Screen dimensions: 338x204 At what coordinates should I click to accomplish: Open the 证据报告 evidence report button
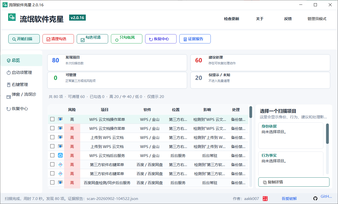pyautogui.click(x=195, y=39)
